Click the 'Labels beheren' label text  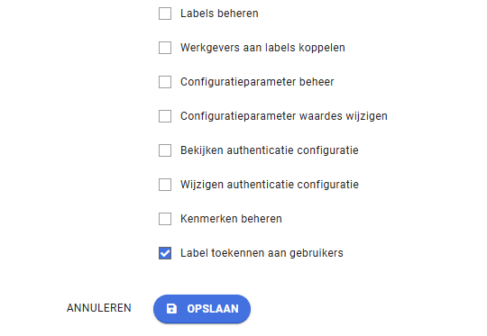coord(219,14)
